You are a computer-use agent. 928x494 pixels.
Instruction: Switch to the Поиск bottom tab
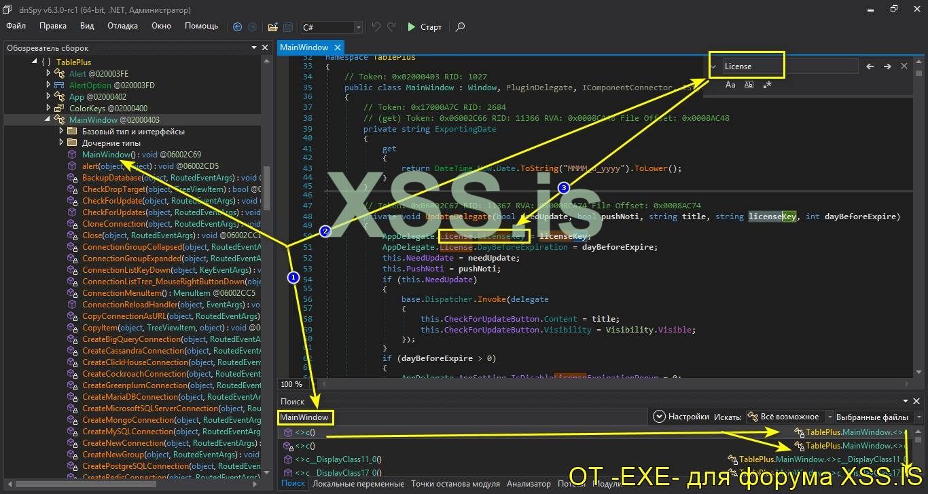[x=293, y=483]
